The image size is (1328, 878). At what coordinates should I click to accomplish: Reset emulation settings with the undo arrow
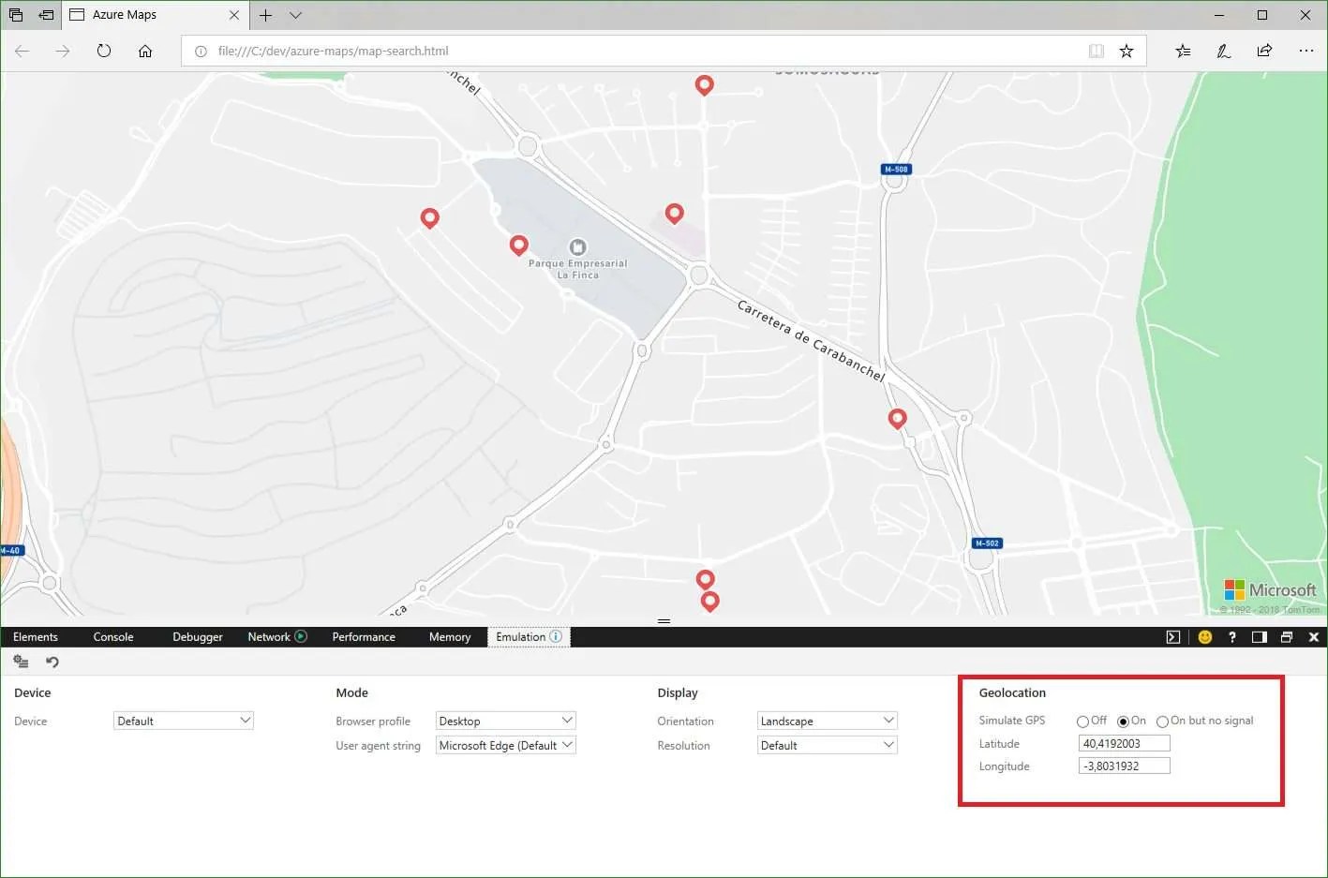[52, 662]
